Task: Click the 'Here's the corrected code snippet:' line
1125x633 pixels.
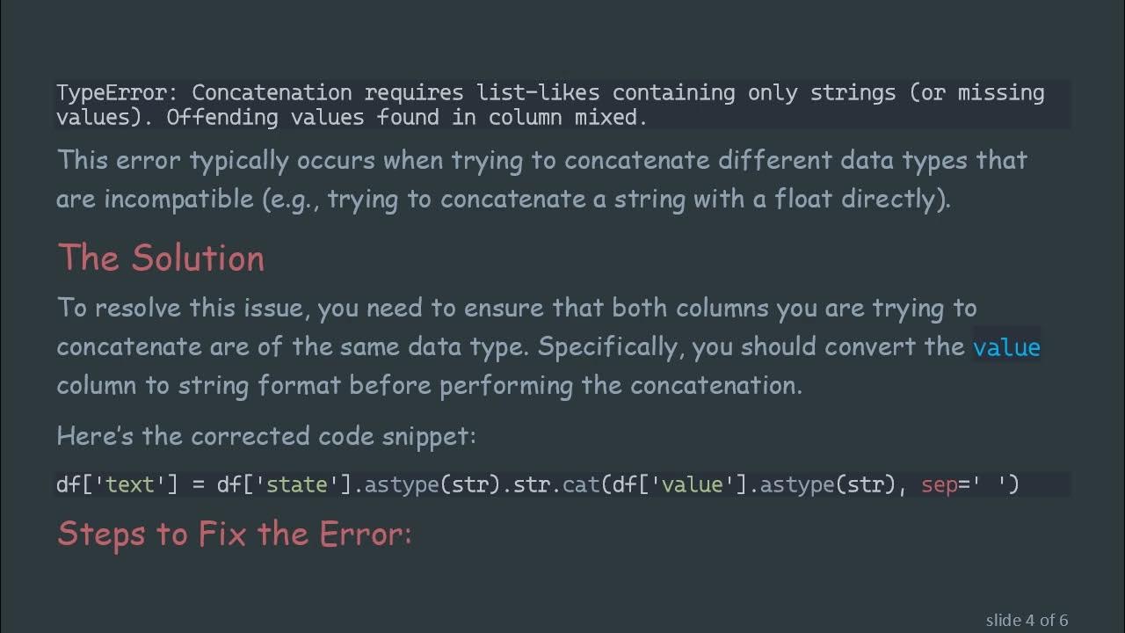Action: 266,436
